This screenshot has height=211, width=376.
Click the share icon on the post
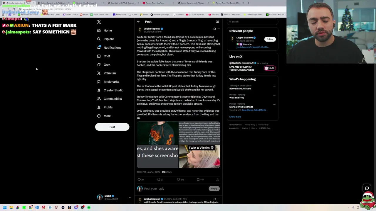pyautogui.click(x=218, y=180)
